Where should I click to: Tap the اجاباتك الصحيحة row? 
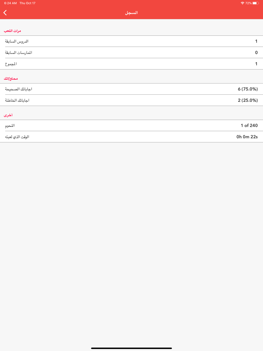point(131,89)
